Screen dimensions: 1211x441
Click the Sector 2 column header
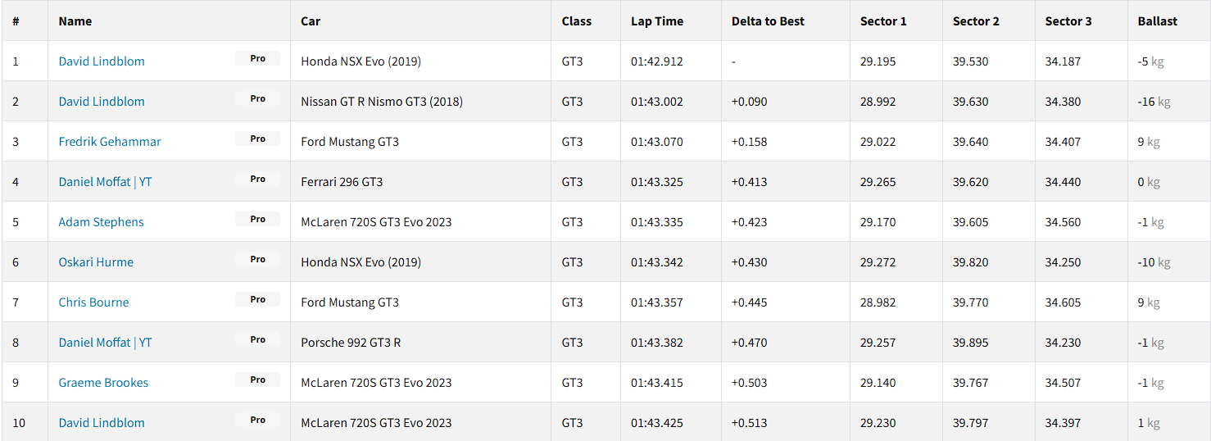coord(976,21)
